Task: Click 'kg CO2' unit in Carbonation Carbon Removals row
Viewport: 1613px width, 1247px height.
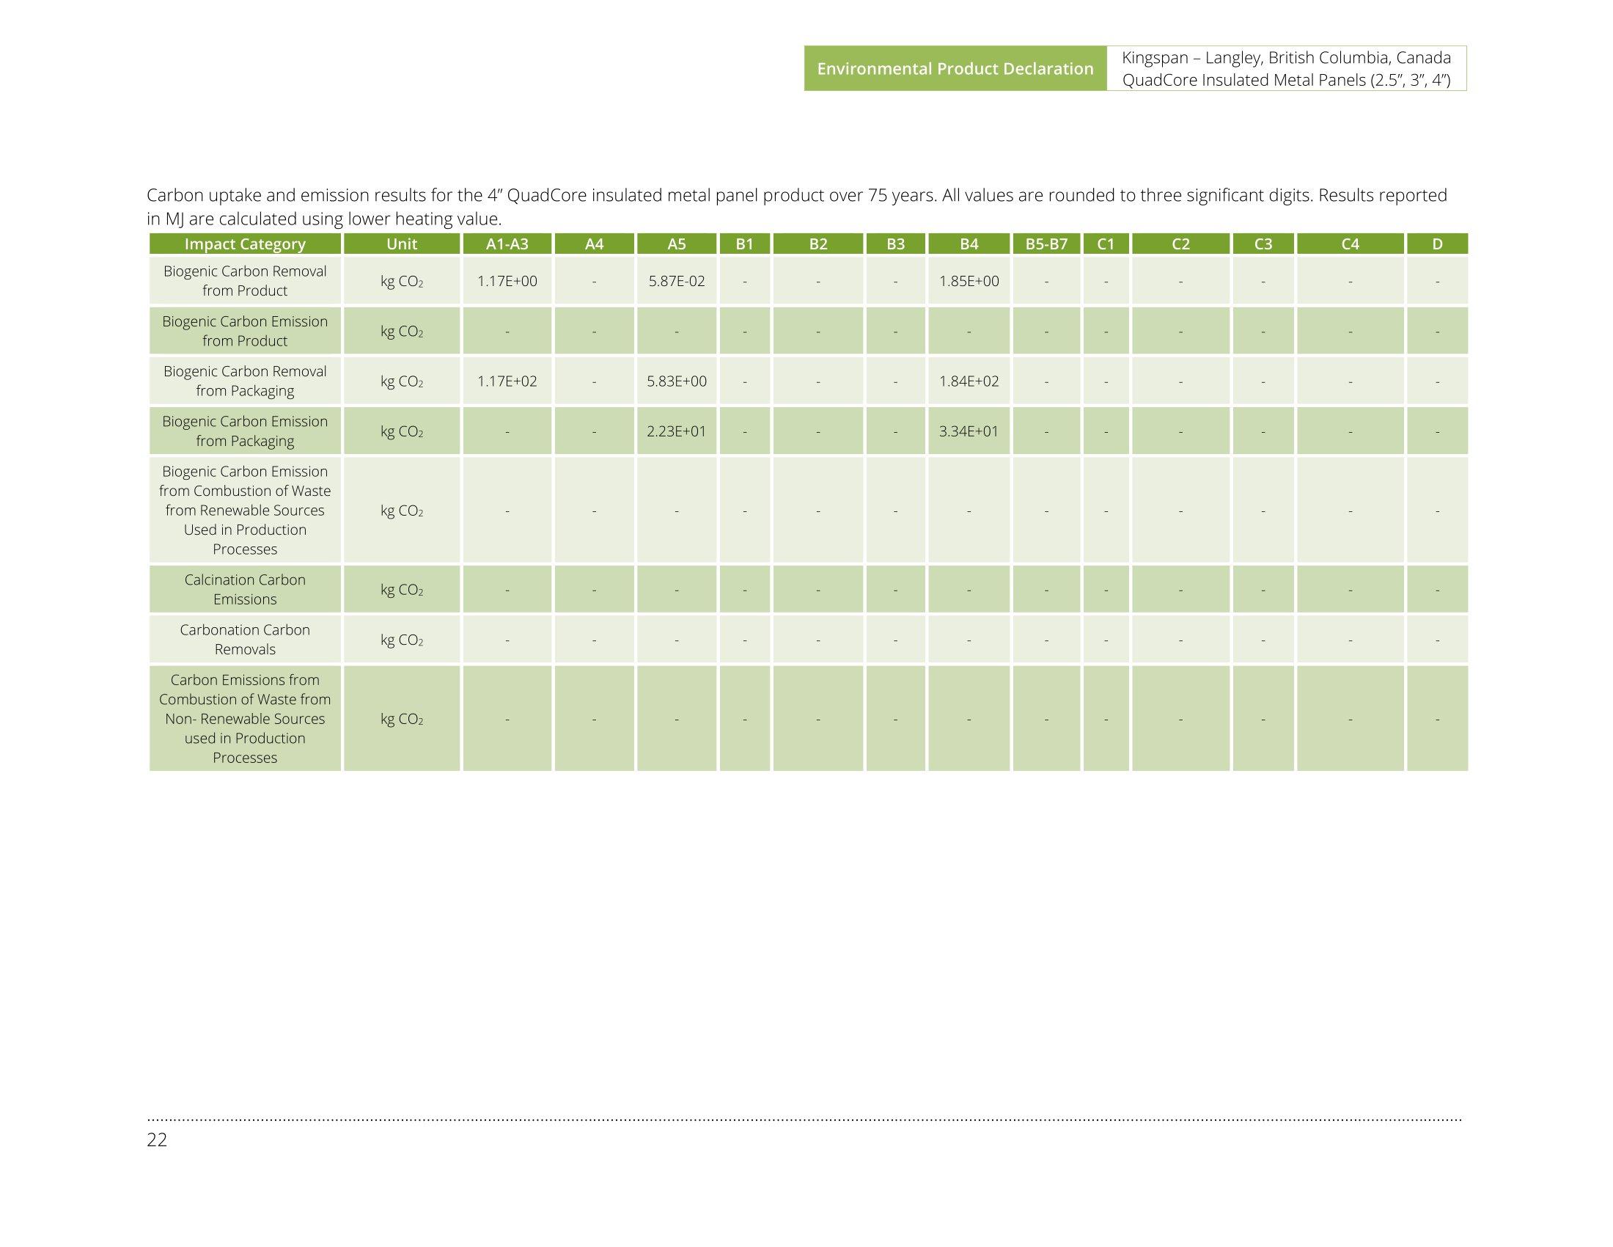Action: (x=402, y=640)
